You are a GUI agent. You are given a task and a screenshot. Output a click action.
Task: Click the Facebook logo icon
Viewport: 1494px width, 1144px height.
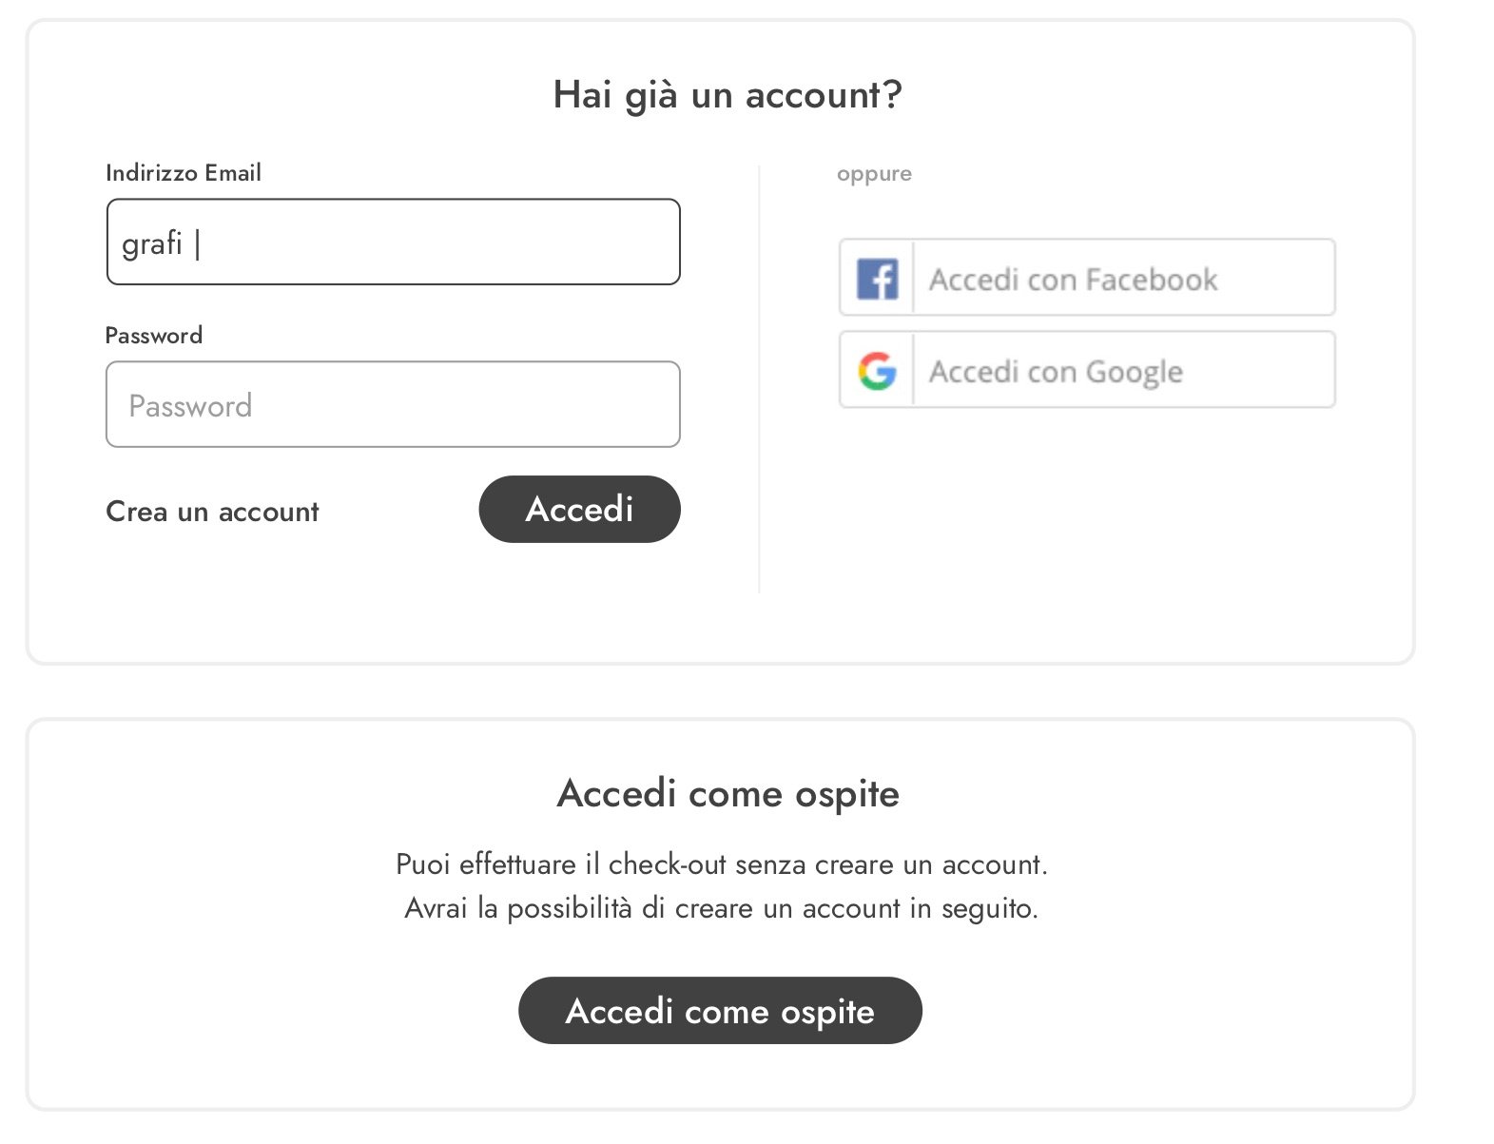(x=877, y=279)
